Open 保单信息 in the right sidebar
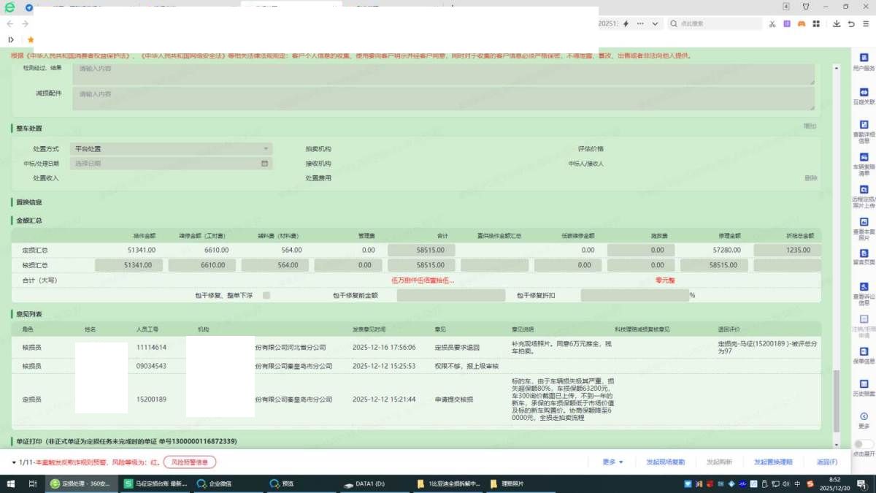The image size is (876, 493). (864, 354)
